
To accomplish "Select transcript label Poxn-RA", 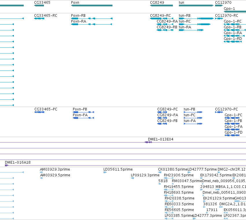I will pos(79,21).
